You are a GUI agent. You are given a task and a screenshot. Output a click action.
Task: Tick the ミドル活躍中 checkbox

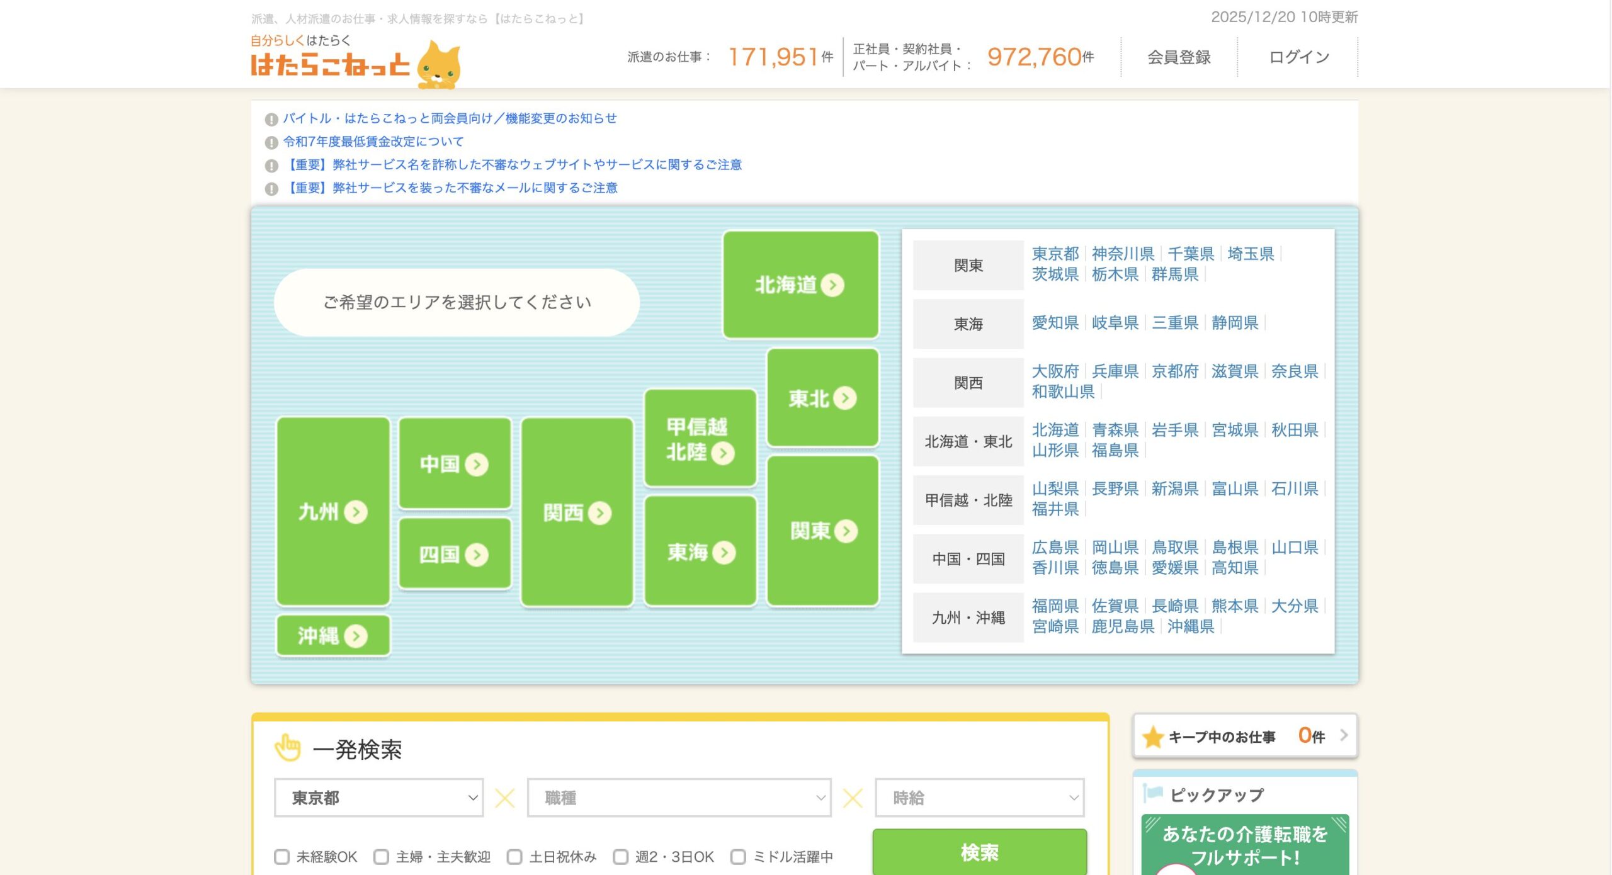(x=738, y=857)
